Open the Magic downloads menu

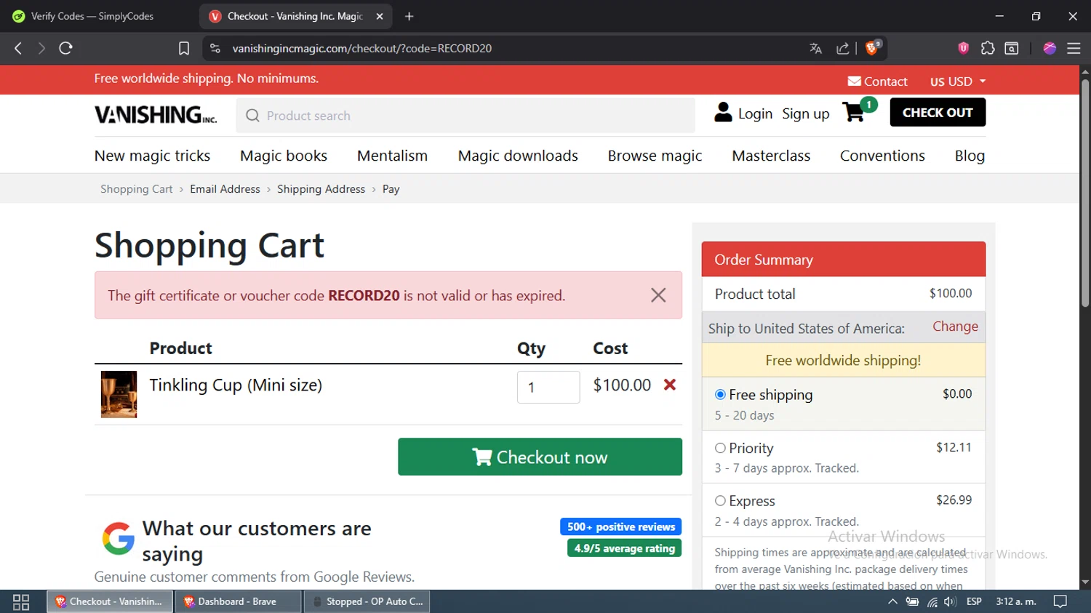pos(518,156)
